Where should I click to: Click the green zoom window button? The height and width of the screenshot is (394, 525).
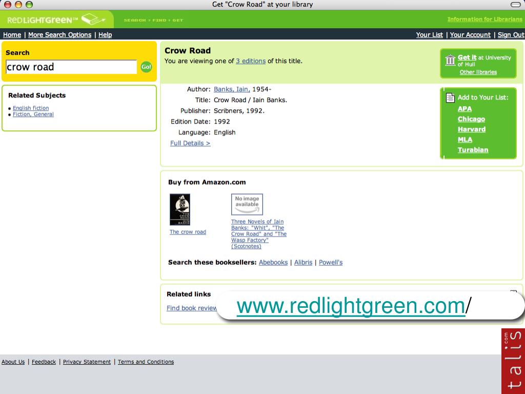pos(29,4)
